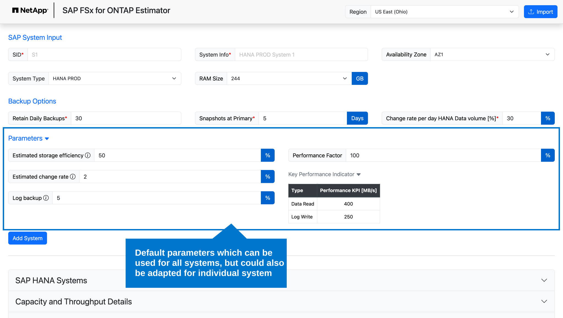Click the Import button
This screenshot has width=563, height=318.
point(540,12)
